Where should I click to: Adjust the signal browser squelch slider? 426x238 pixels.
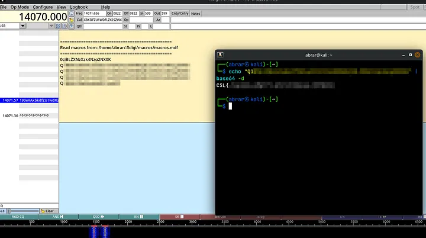pyautogui.click(x=23, y=211)
